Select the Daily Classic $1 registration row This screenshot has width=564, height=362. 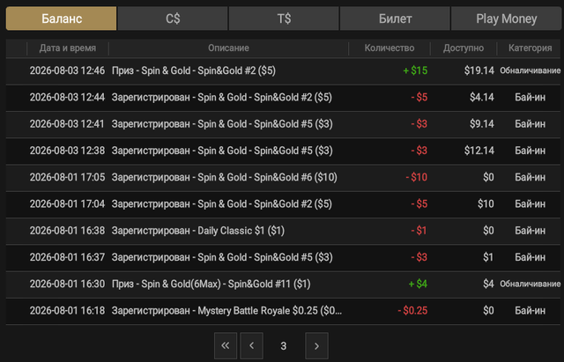(x=283, y=231)
